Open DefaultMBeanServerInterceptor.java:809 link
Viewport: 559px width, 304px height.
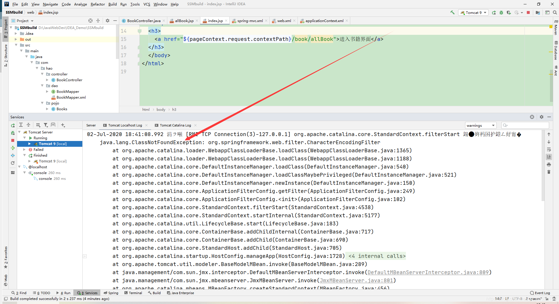(428, 272)
